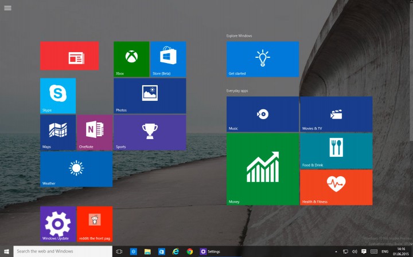Open the reddit front page tile
Viewport: 413px width, 257px height.
pos(95,224)
